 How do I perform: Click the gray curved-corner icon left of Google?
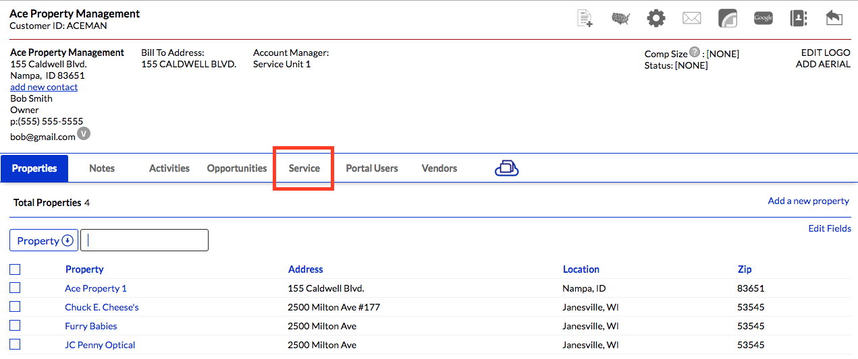tap(728, 18)
